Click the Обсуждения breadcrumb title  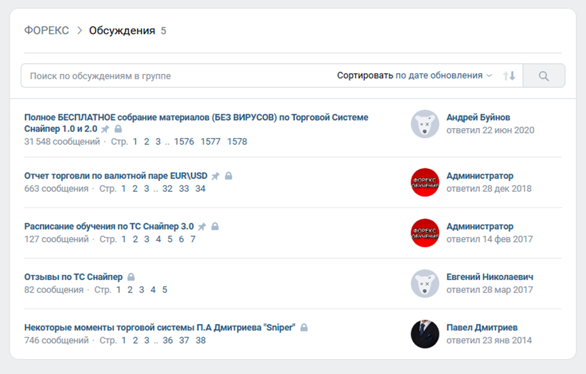[122, 30]
